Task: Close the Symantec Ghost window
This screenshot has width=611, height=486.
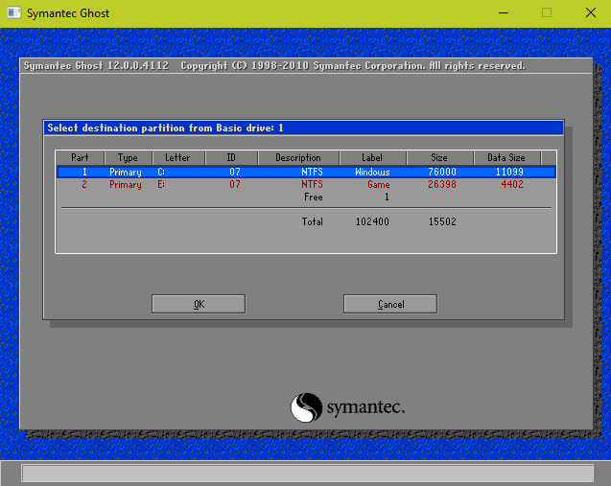Action: coord(591,12)
